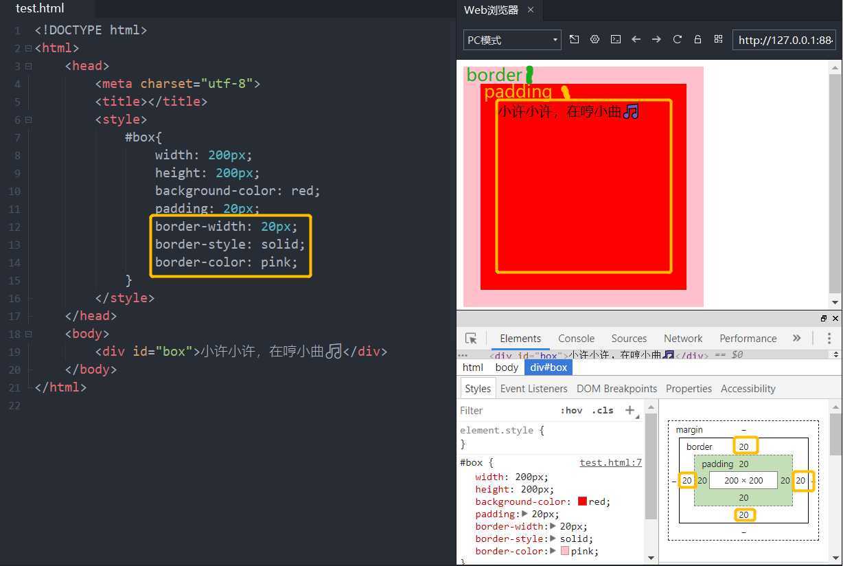Switch to the Network tab

click(683, 338)
